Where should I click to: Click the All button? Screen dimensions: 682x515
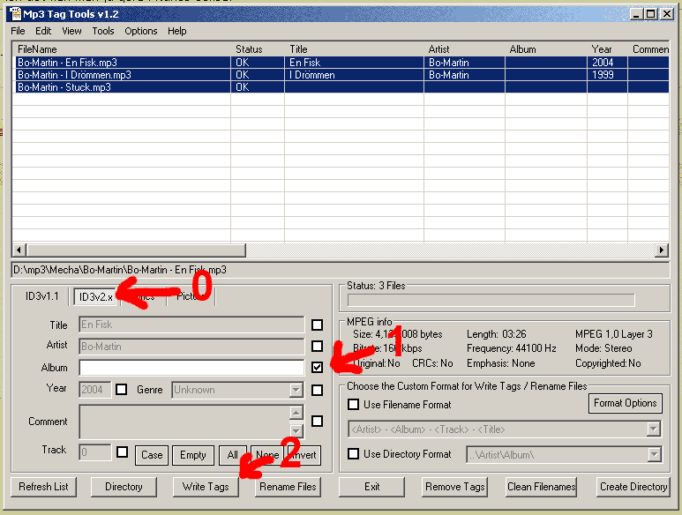[233, 455]
